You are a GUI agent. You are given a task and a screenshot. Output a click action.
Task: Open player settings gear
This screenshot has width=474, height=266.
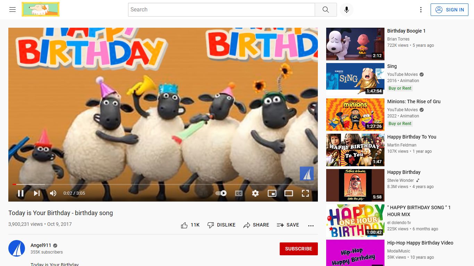pyautogui.click(x=255, y=193)
